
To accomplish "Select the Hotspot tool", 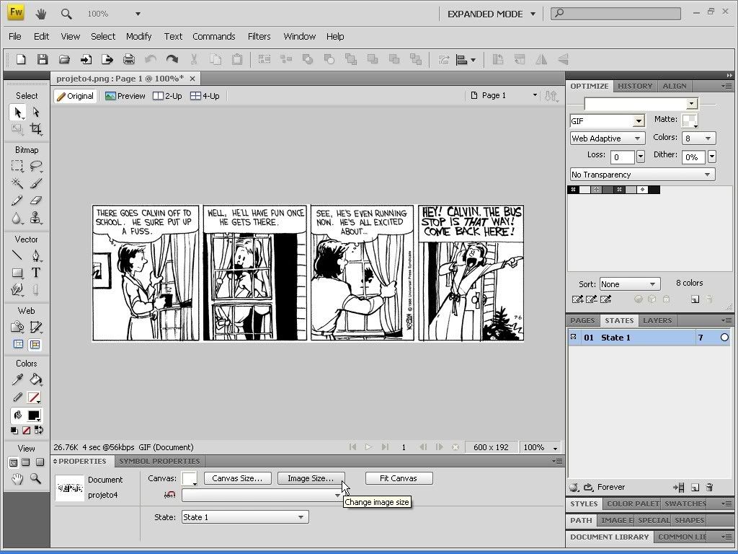I will point(17,327).
